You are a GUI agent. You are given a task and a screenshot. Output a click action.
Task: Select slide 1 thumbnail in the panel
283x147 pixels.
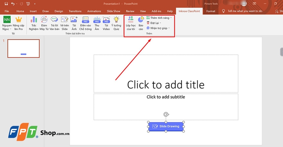[24, 49]
